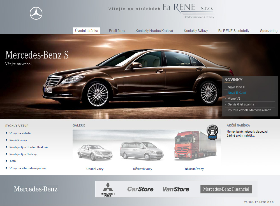
Task: Click the NOVINKY panel heading
Action: click(233, 80)
